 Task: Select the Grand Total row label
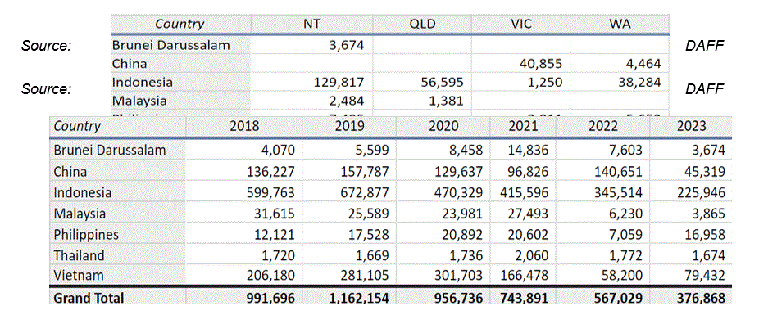point(89,298)
